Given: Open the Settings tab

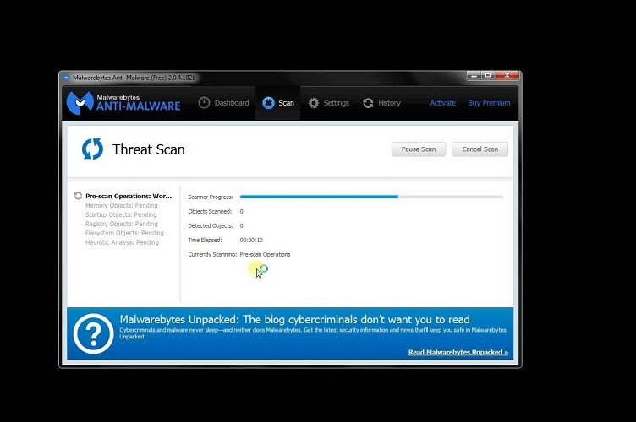Looking at the screenshot, I should point(328,103).
